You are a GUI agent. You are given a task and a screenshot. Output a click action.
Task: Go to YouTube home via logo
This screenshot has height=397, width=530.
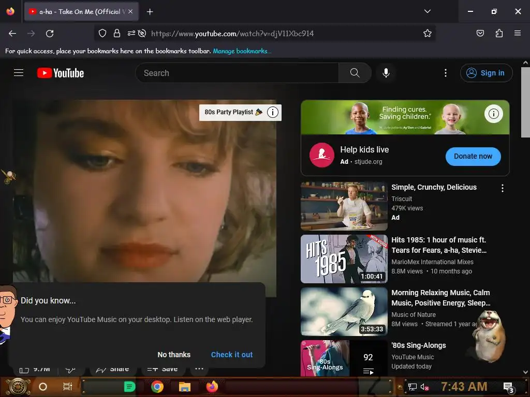pos(61,73)
